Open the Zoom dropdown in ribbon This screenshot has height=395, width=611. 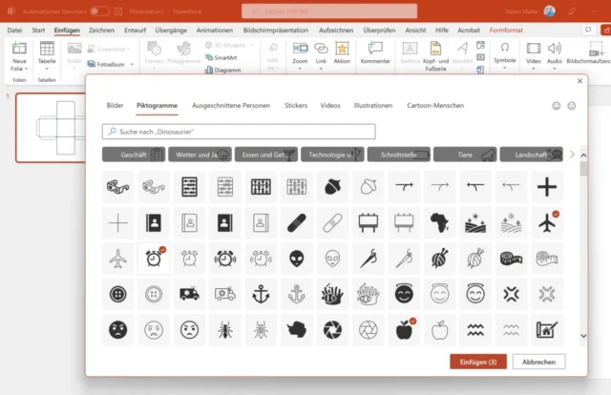(300, 69)
